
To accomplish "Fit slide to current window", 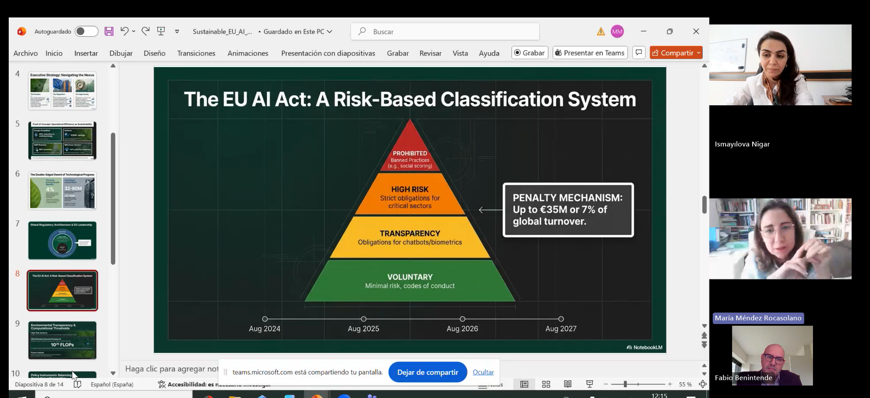I will [703, 384].
